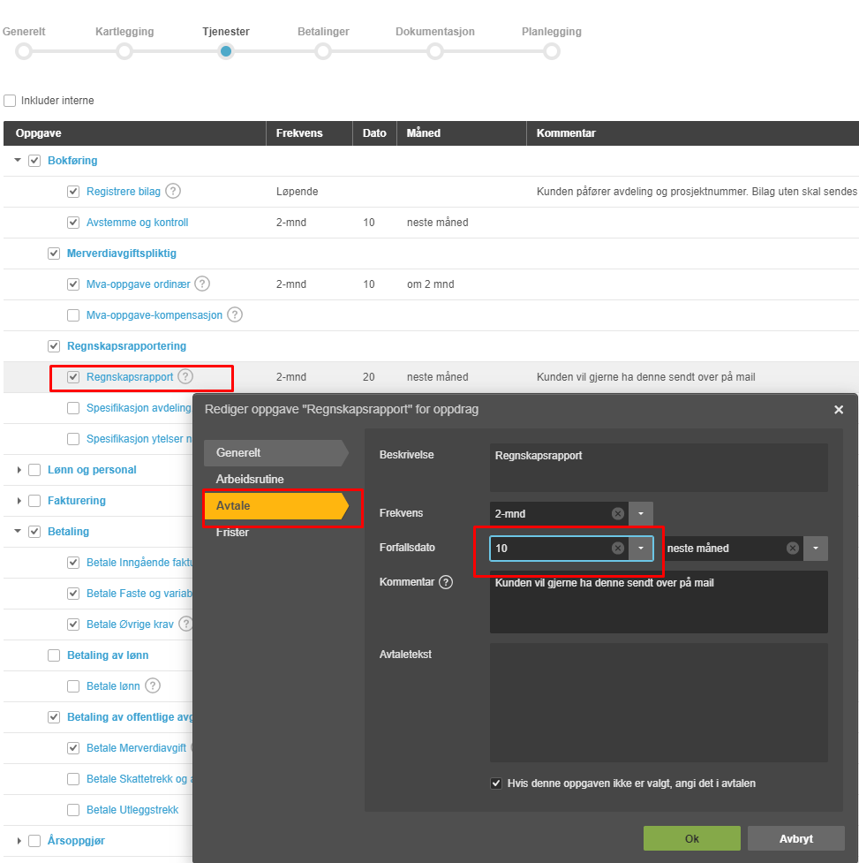This screenshot has width=859, height=863.
Task: Clear the Forfallsdato value 10
Action: tap(618, 549)
